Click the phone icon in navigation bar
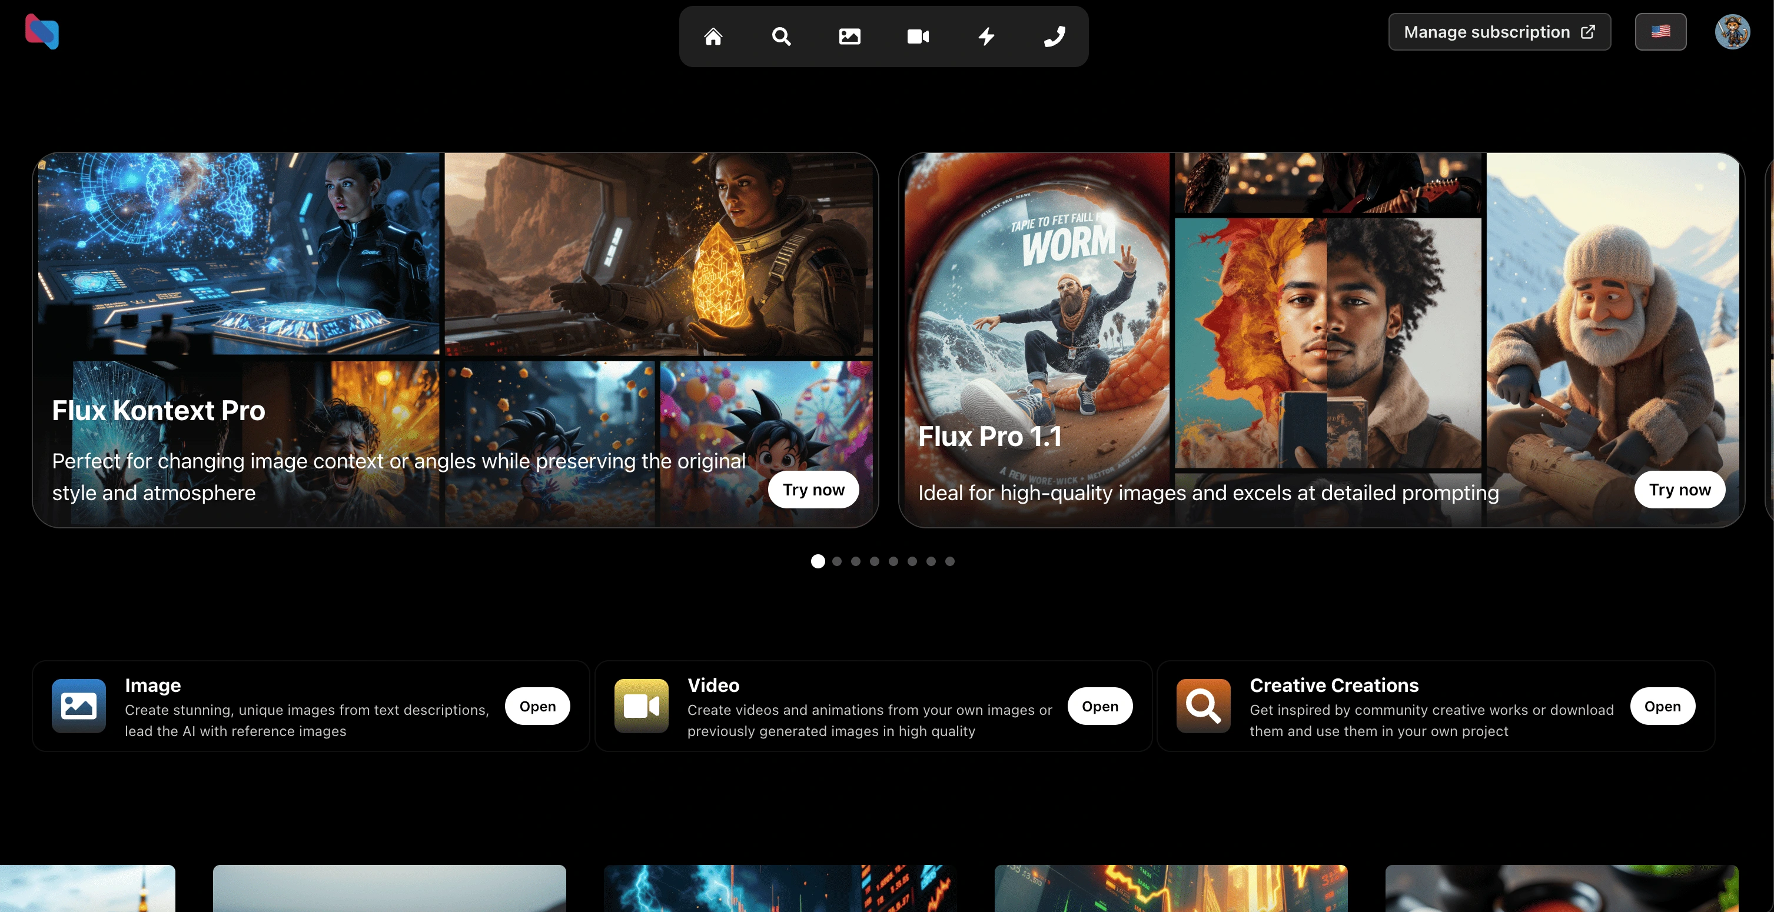This screenshot has height=912, width=1774. [x=1054, y=36]
